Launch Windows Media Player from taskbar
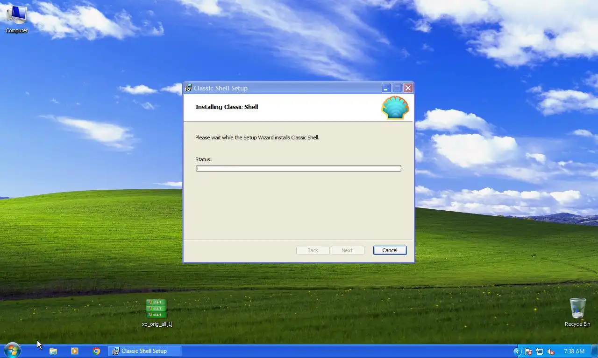 [x=75, y=351]
